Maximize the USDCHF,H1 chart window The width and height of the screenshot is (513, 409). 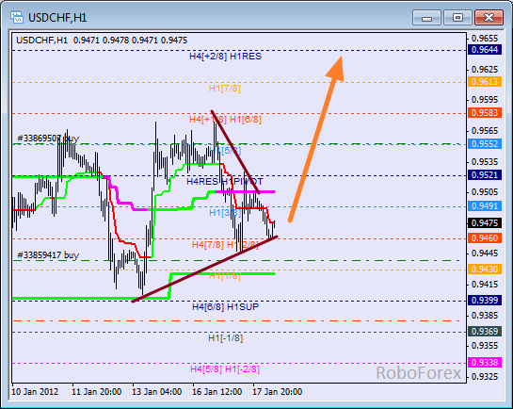(457, 18)
